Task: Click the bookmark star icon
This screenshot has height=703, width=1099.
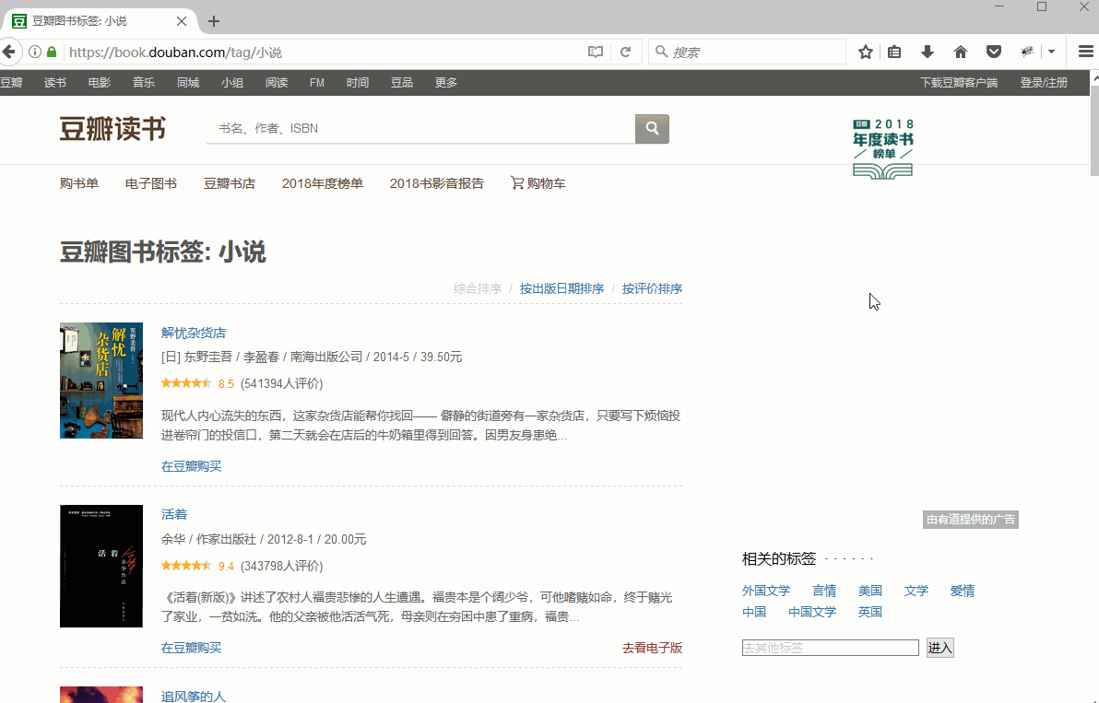Action: (866, 53)
